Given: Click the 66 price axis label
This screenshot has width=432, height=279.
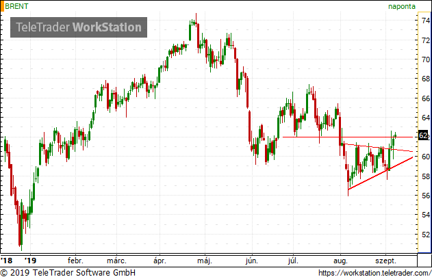Looking at the screenshot, I should tap(426, 98).
